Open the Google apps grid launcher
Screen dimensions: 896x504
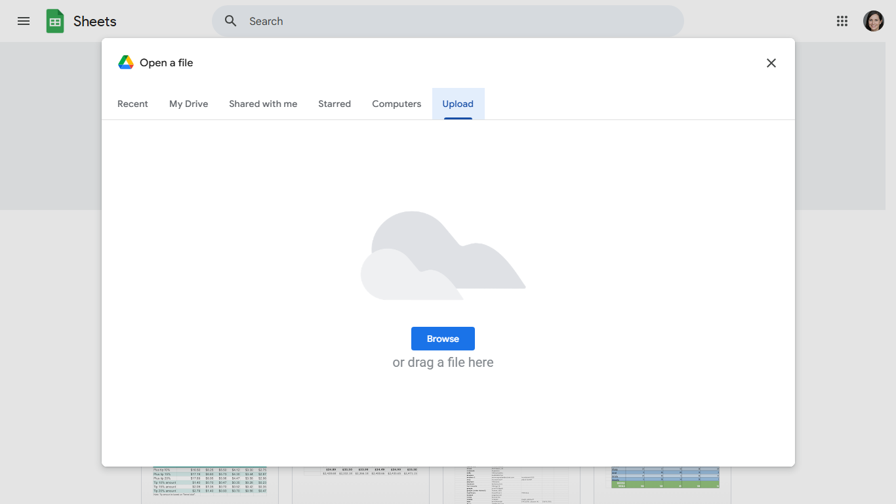pyautogui.click(x=842, y=20)
